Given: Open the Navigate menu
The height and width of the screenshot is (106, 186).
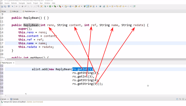Looking at the screenshot, I should 22,3.
